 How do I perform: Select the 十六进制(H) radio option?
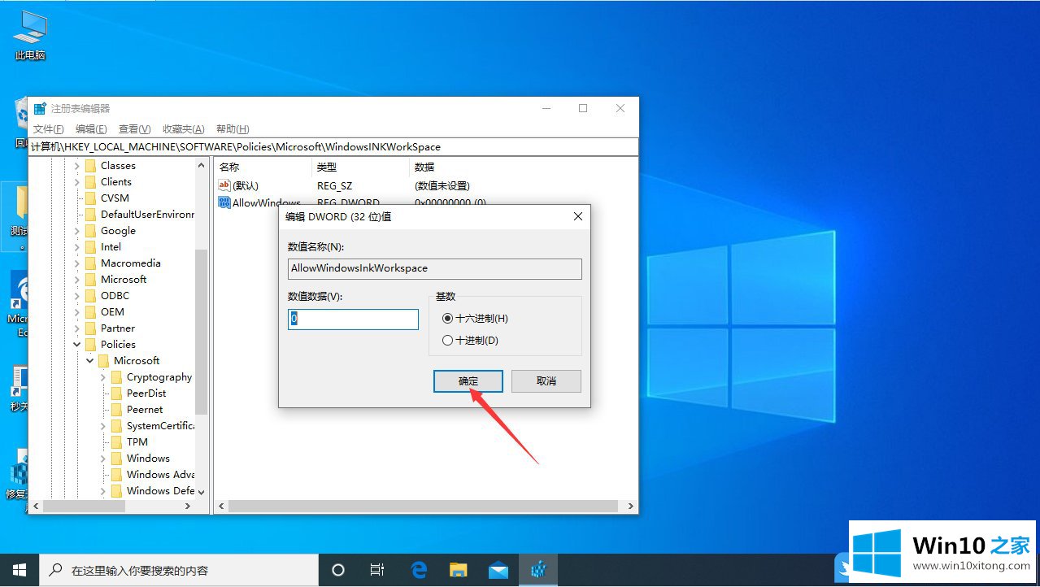tap(447, 319)
